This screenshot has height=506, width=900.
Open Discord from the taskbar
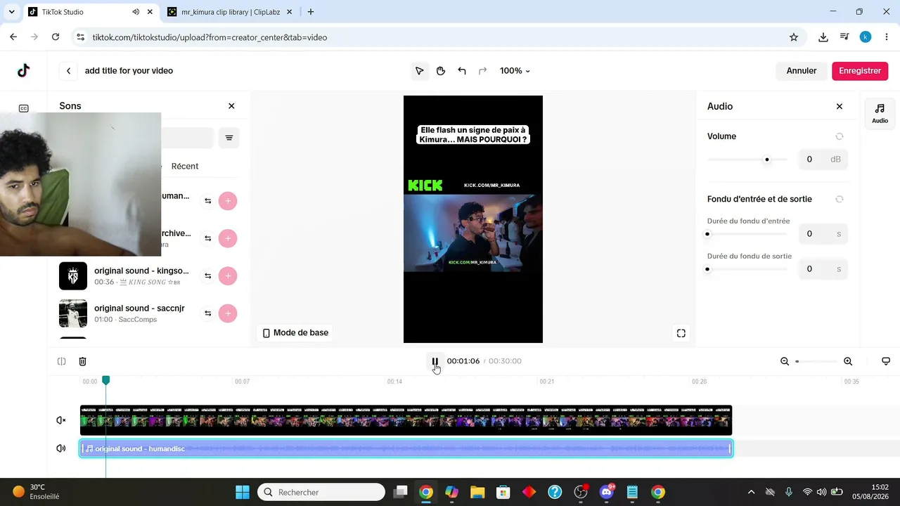607,492
